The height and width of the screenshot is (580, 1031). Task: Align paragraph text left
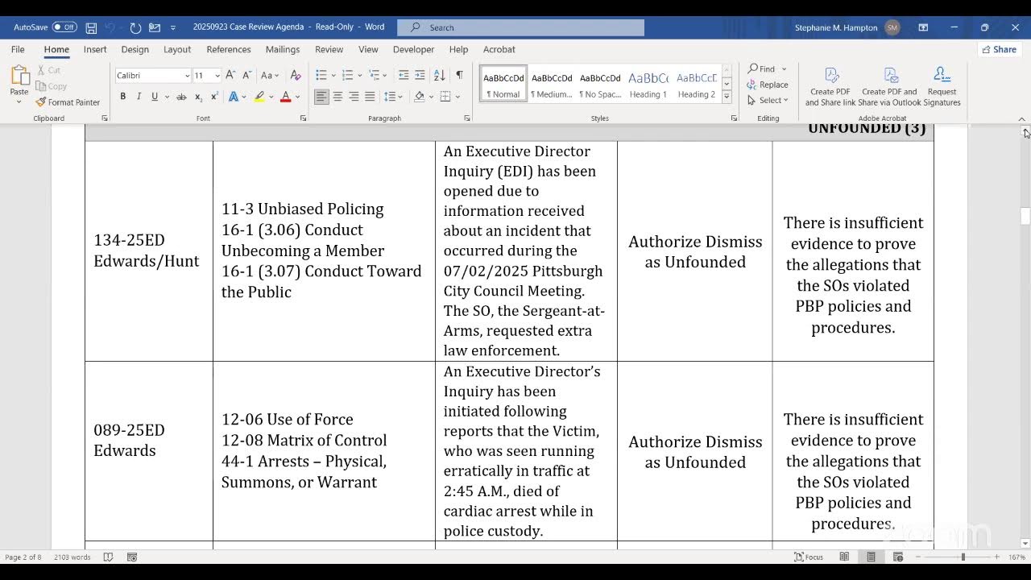coord(321,97)
